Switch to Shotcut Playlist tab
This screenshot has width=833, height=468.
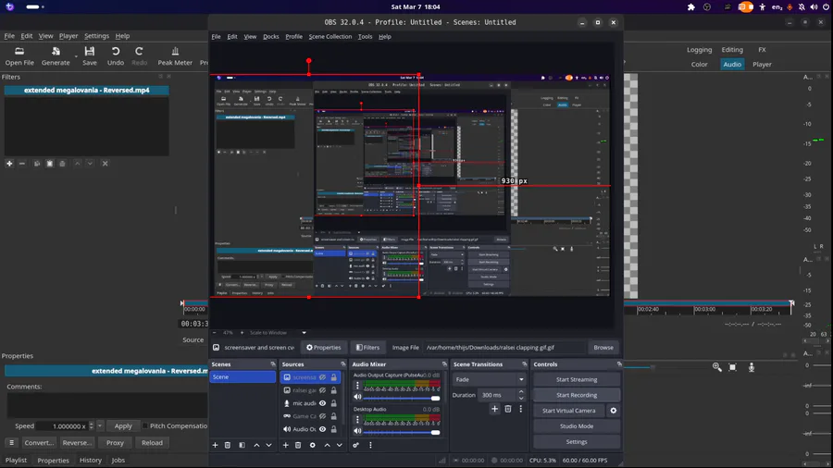click(x=16, y=460)
